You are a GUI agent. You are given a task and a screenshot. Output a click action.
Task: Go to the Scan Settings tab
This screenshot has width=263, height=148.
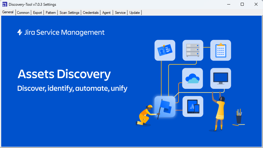(x=69, y=13)
